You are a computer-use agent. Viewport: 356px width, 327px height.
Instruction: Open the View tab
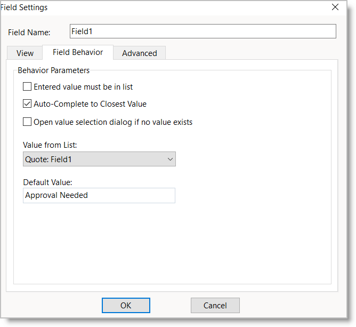tap(25, 53)
